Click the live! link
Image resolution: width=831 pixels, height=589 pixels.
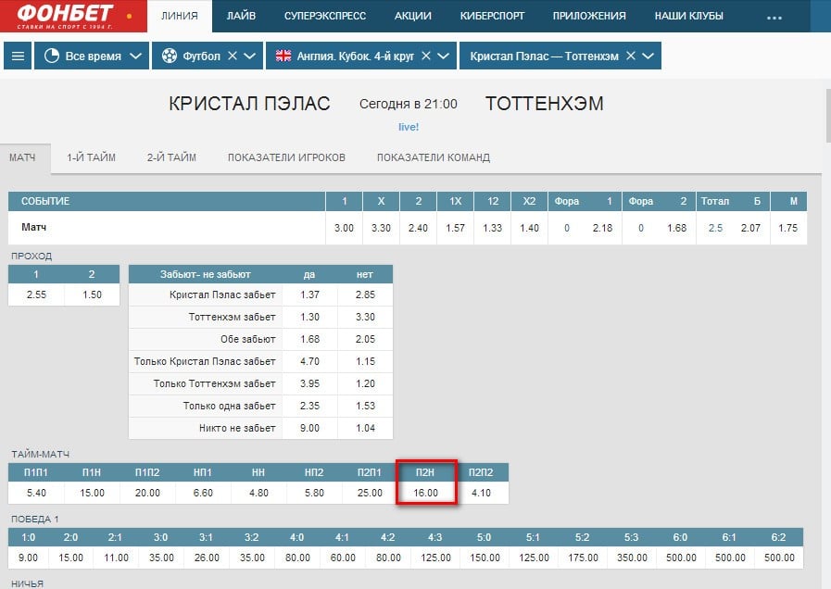pos(409,127)
